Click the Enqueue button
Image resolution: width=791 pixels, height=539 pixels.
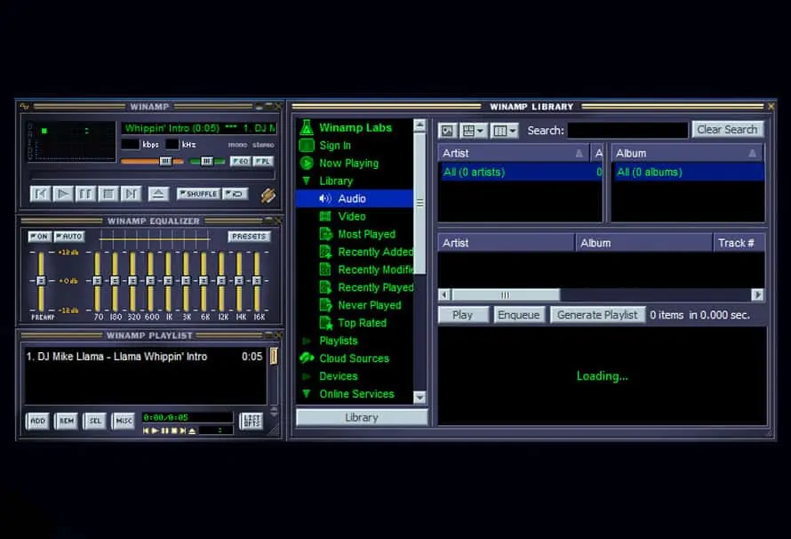point(518,315)
